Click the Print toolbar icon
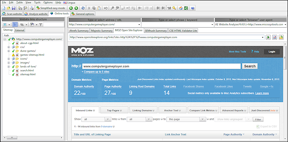This screenshot has width=288, height=142. click(x=32, y=8)
